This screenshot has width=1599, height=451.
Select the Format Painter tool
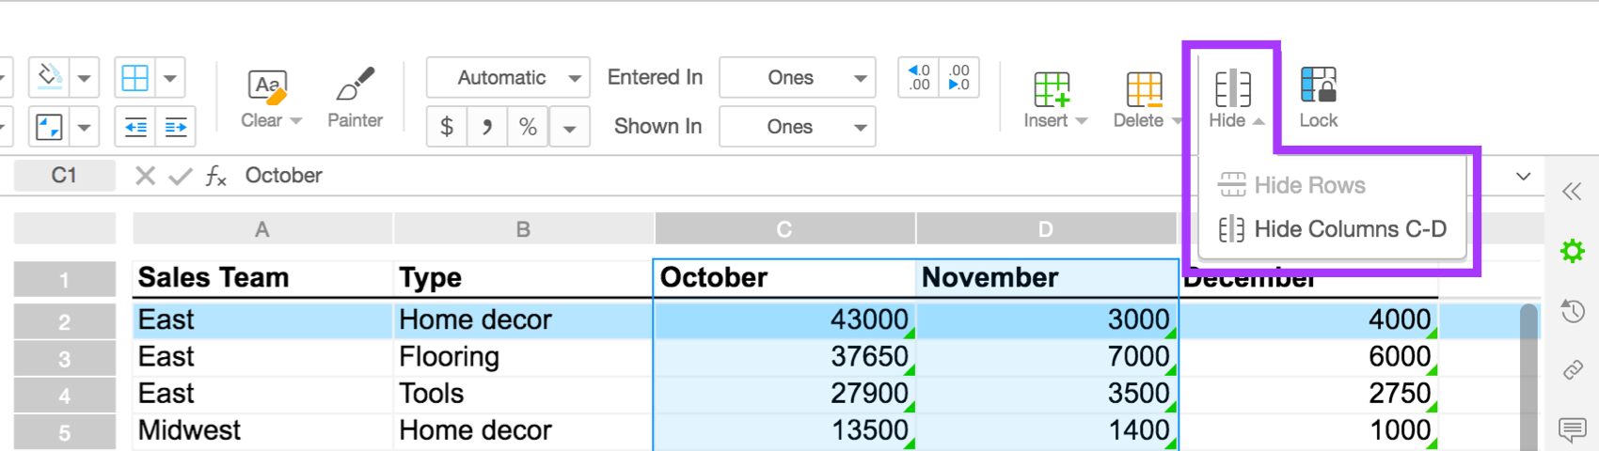point(355,97)
